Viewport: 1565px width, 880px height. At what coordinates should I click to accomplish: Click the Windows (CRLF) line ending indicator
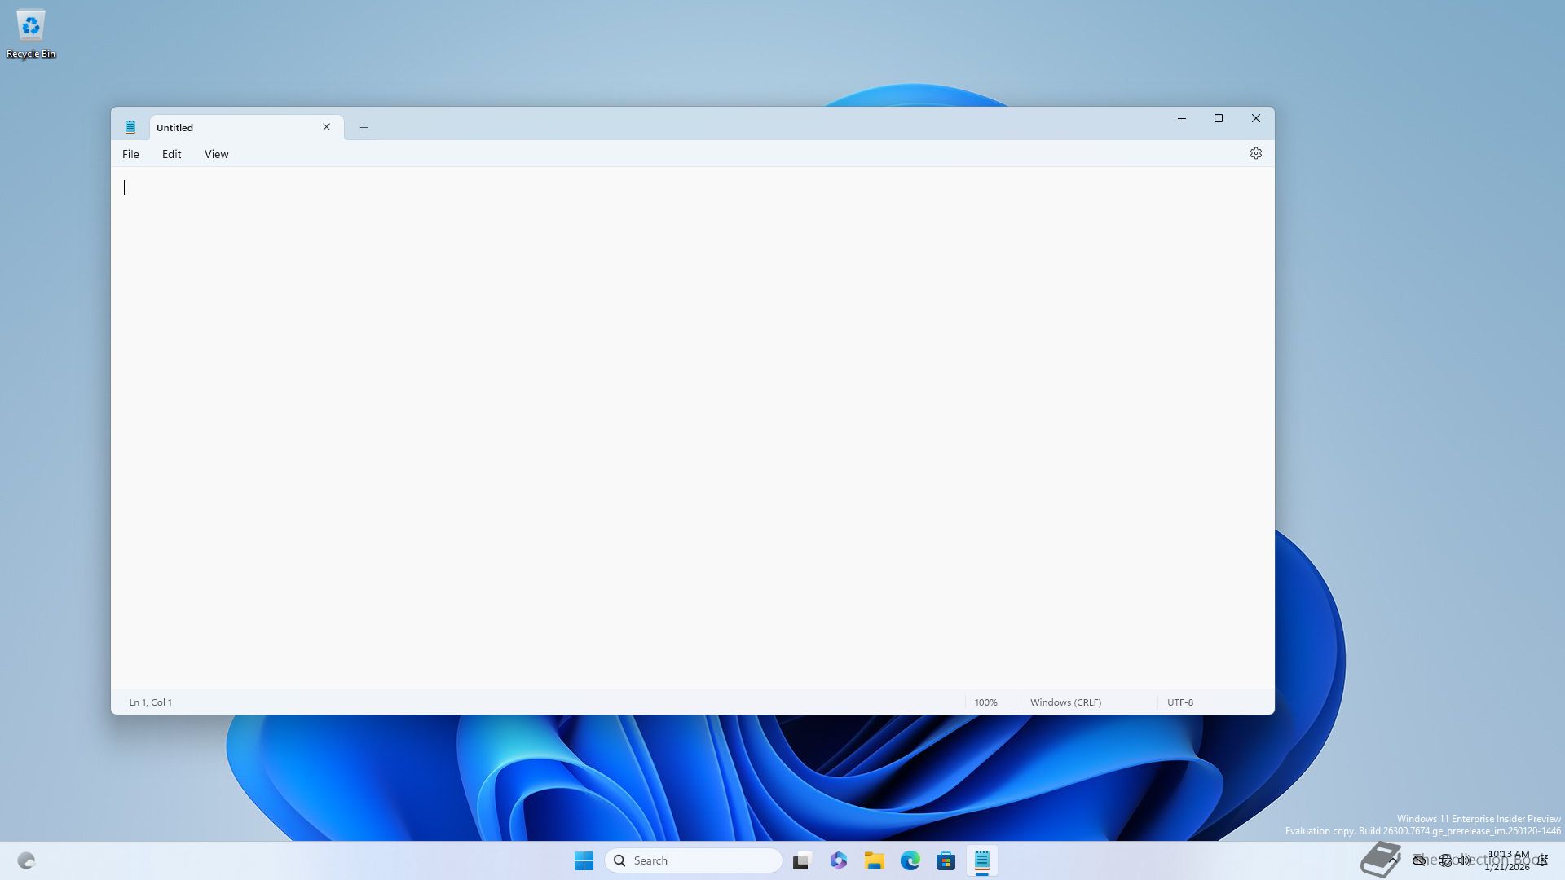(x=1065, y=702)
